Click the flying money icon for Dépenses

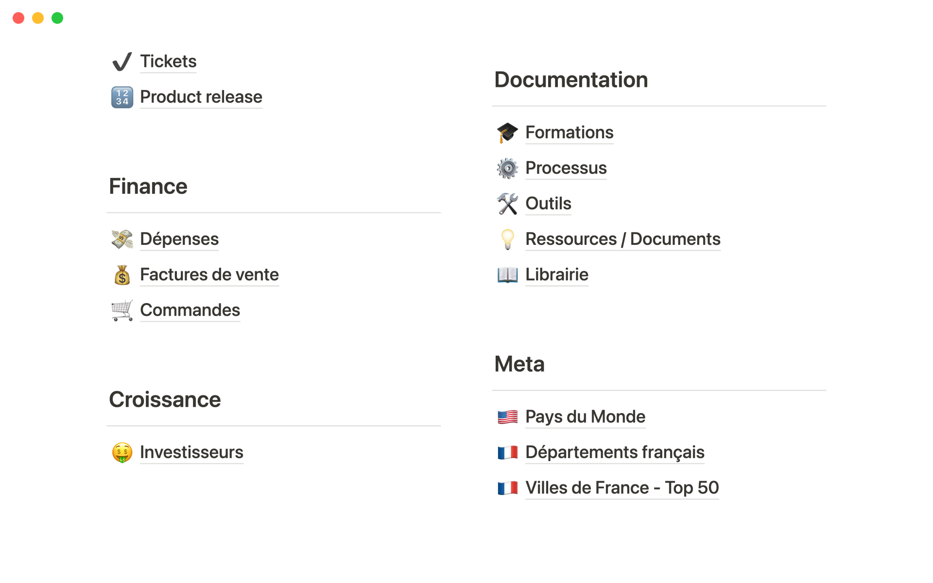[x=122, y=239]
